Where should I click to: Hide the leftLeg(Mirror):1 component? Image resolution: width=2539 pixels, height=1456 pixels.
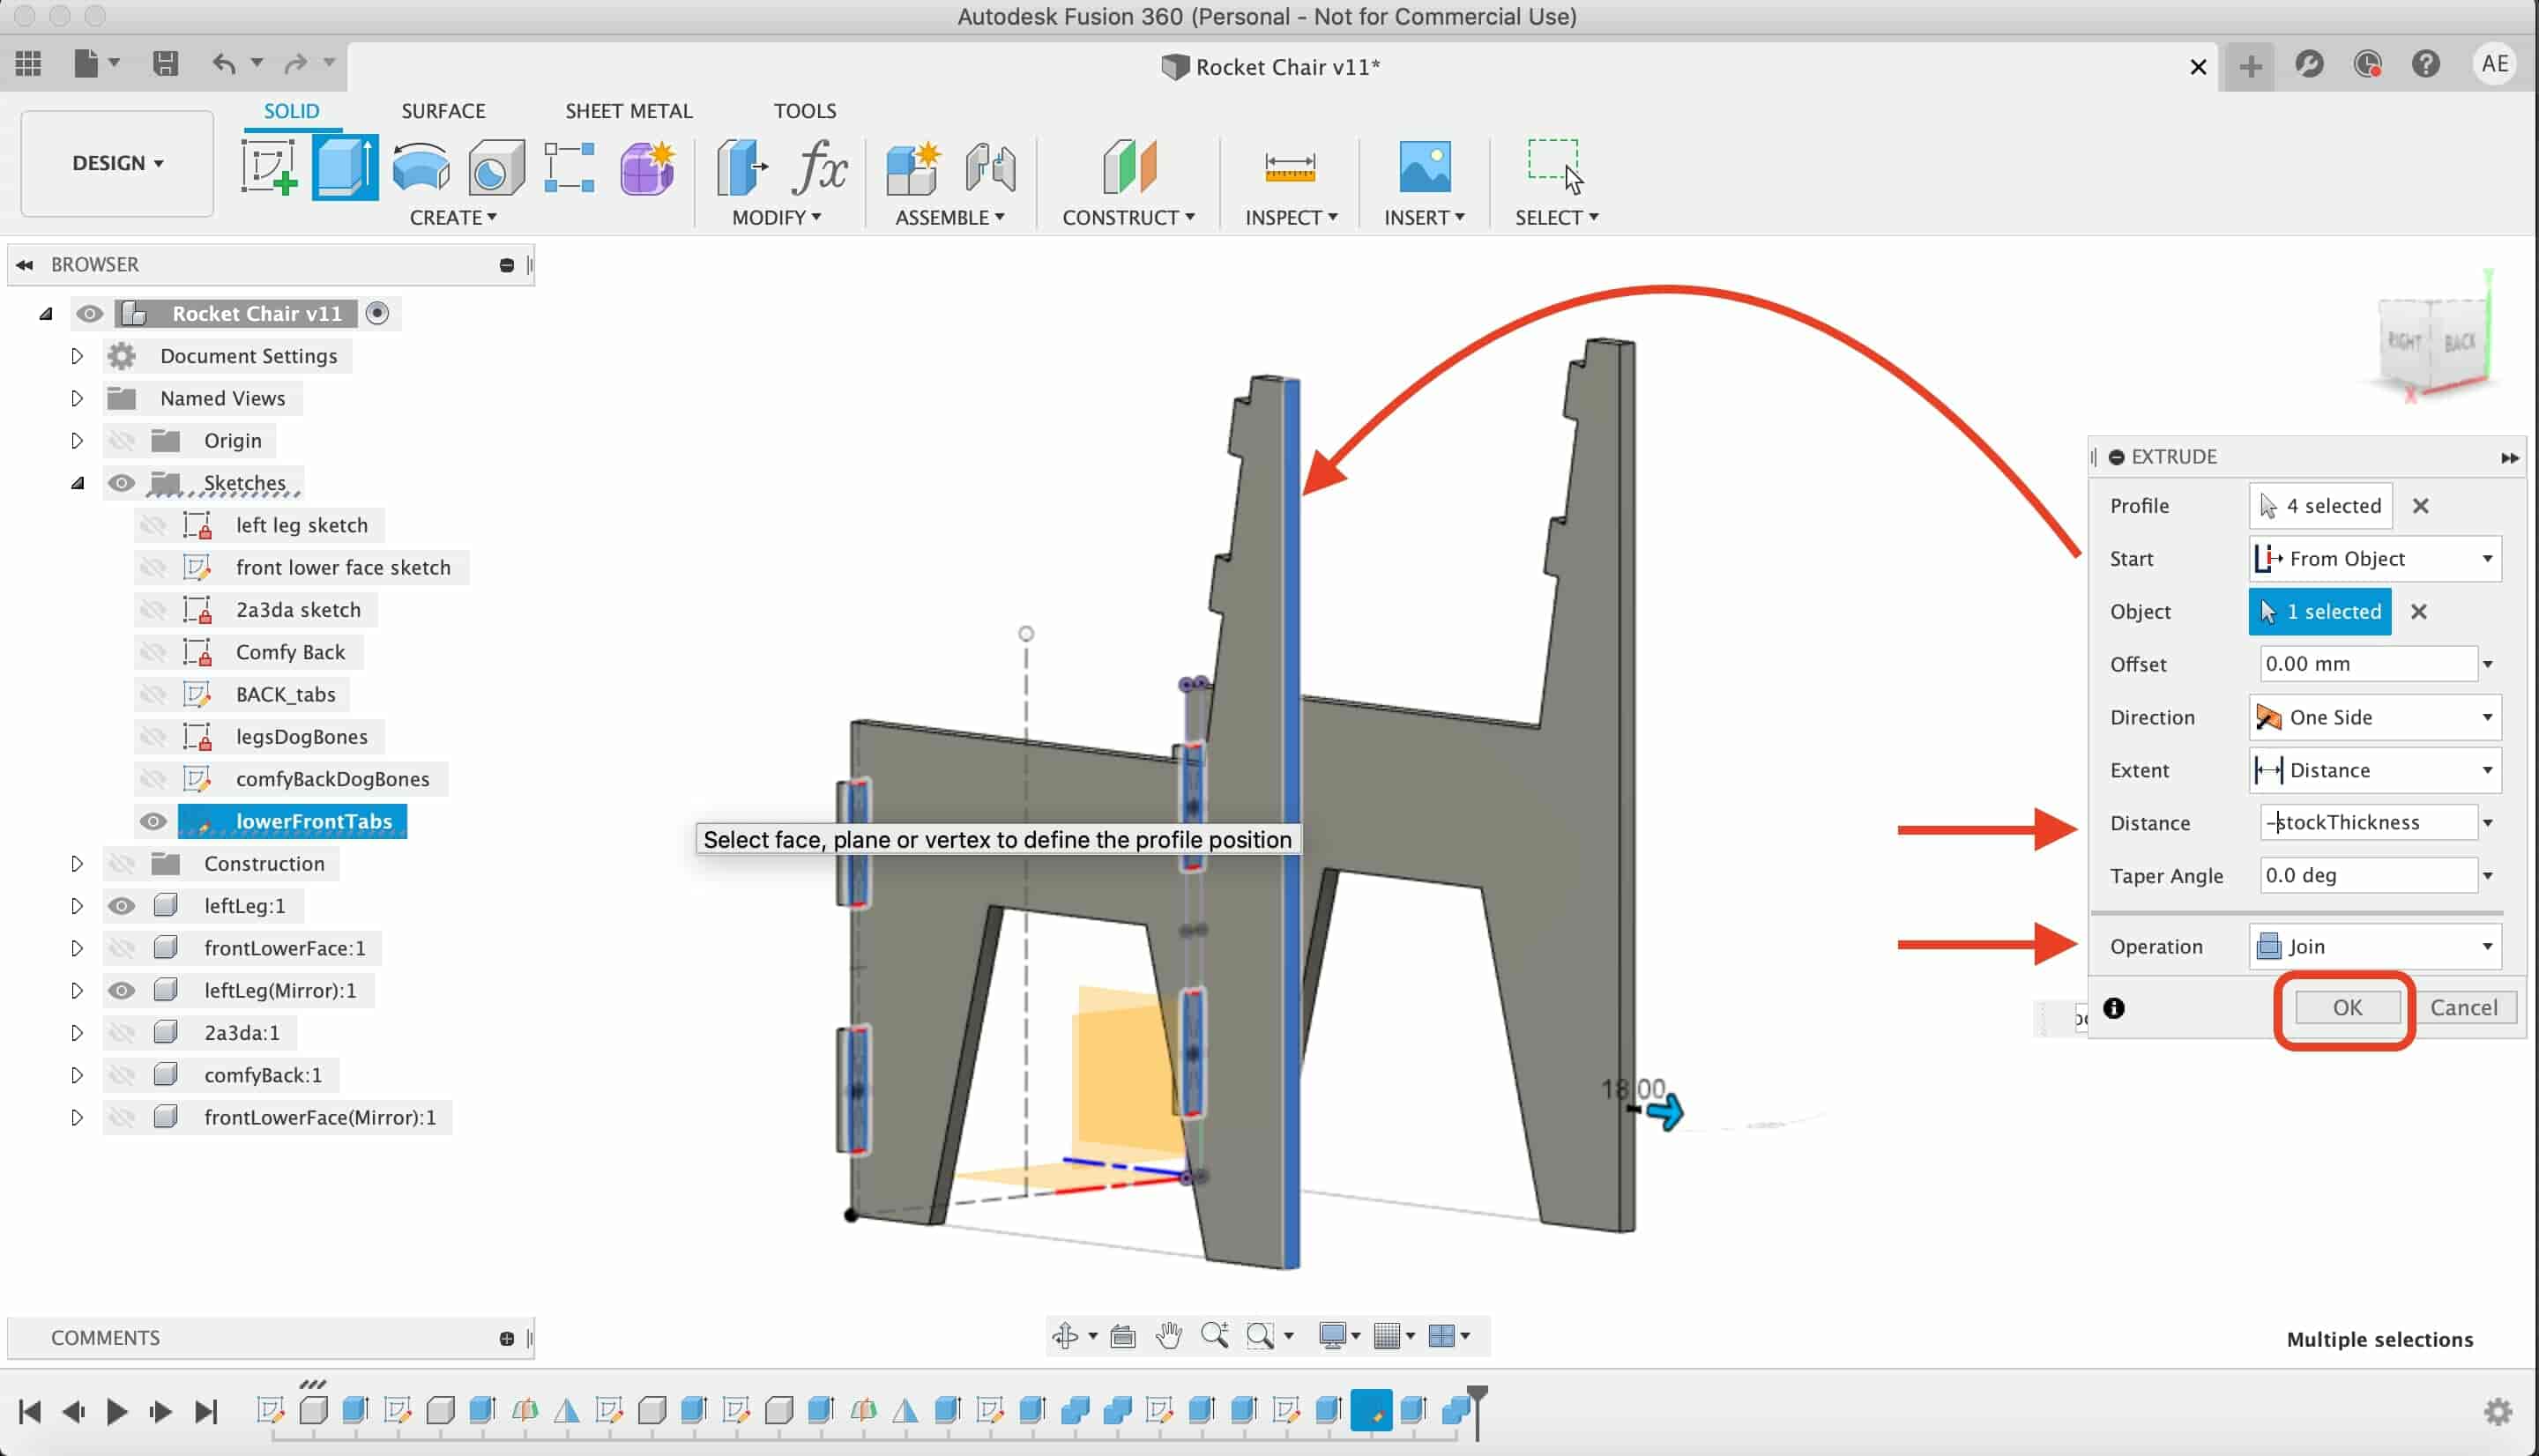click(121, 990)
